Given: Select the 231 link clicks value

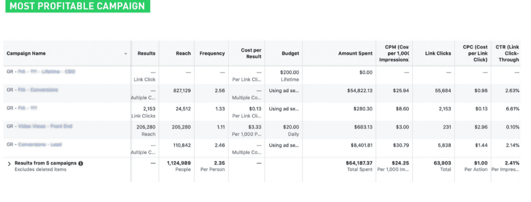Looking at the screenshot, I should tap(447, 127).
